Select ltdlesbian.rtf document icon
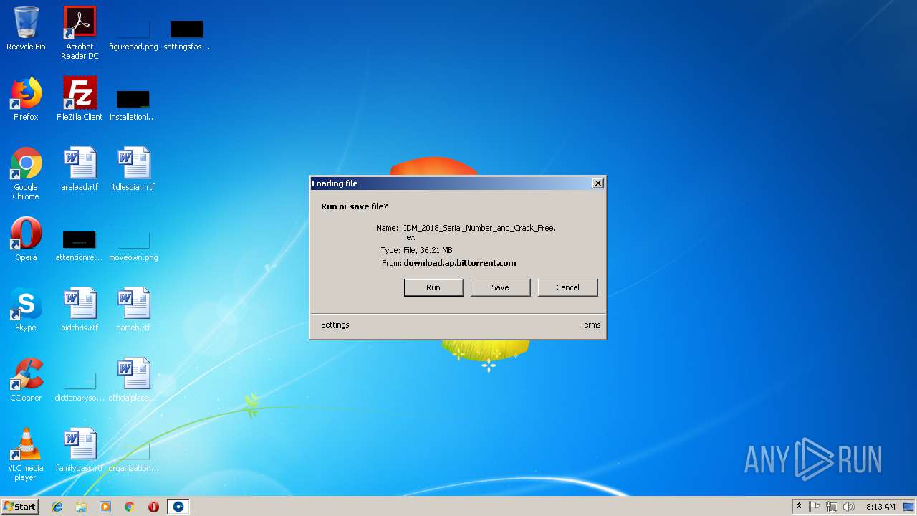Viewport: 917px width, 516px height. click(133, 169)
